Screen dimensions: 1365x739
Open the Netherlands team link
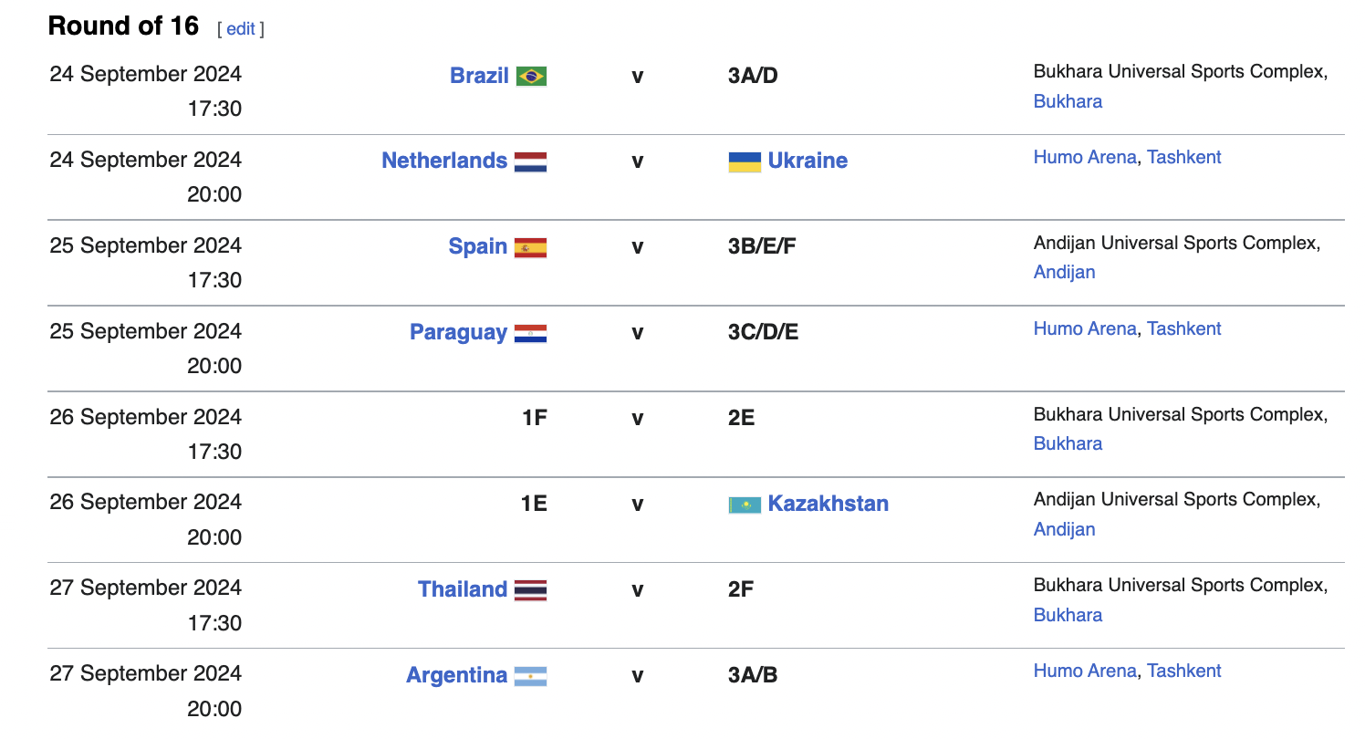(444, 161)
